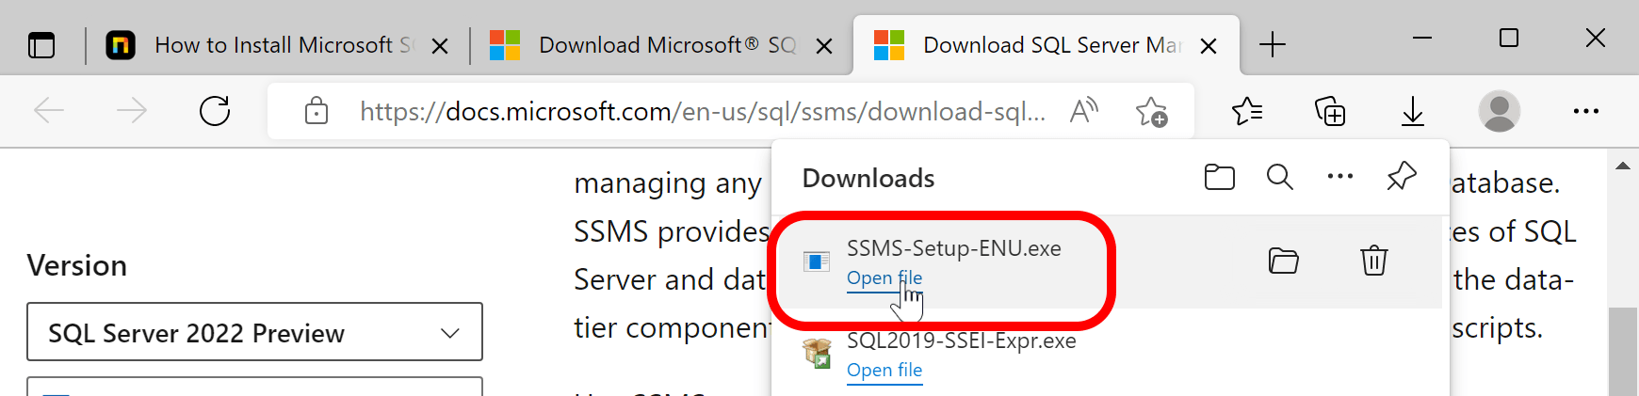Open browser Settings and more menu

(1585, 111)
